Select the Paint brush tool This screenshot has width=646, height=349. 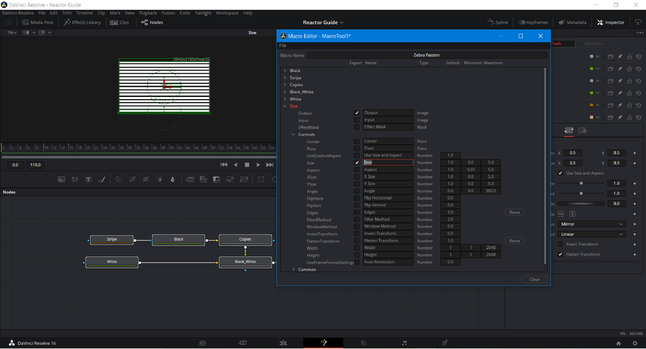(102, 179)
